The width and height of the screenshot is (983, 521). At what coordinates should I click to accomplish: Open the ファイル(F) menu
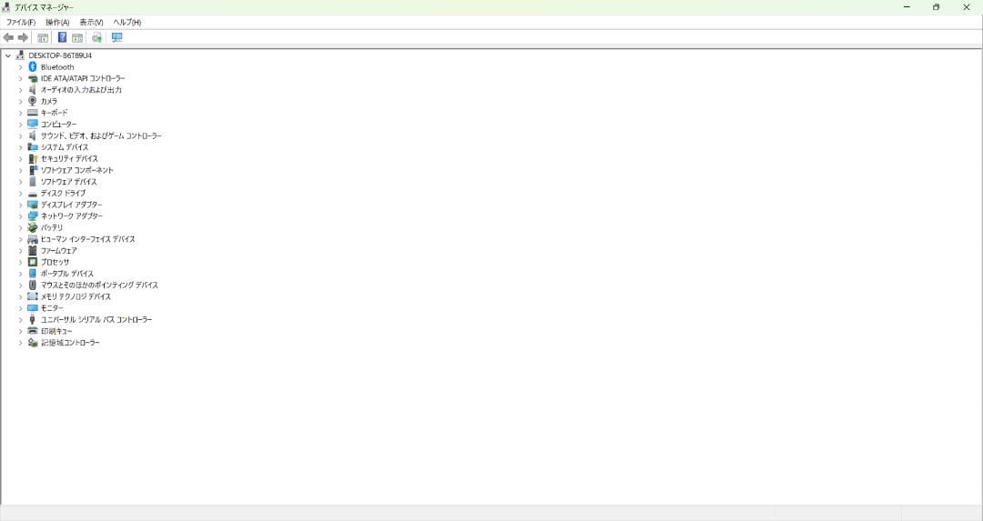point(21,22)
